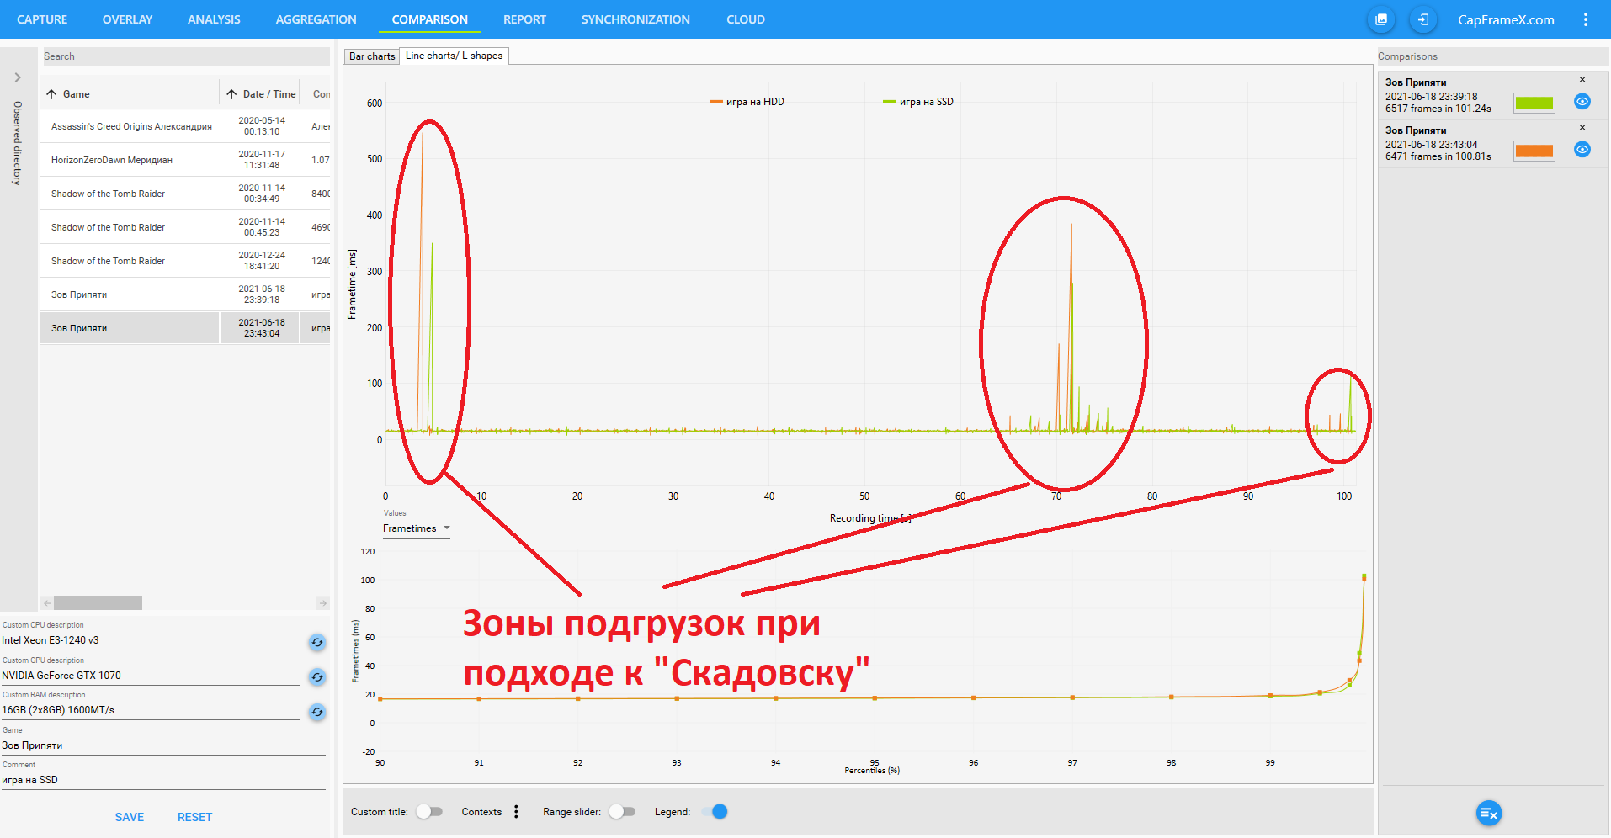The height and width of the screenshot is (838, 1611).
Task: Hide the orange comparison via eye icon
Action: [x=1582, y=150]
